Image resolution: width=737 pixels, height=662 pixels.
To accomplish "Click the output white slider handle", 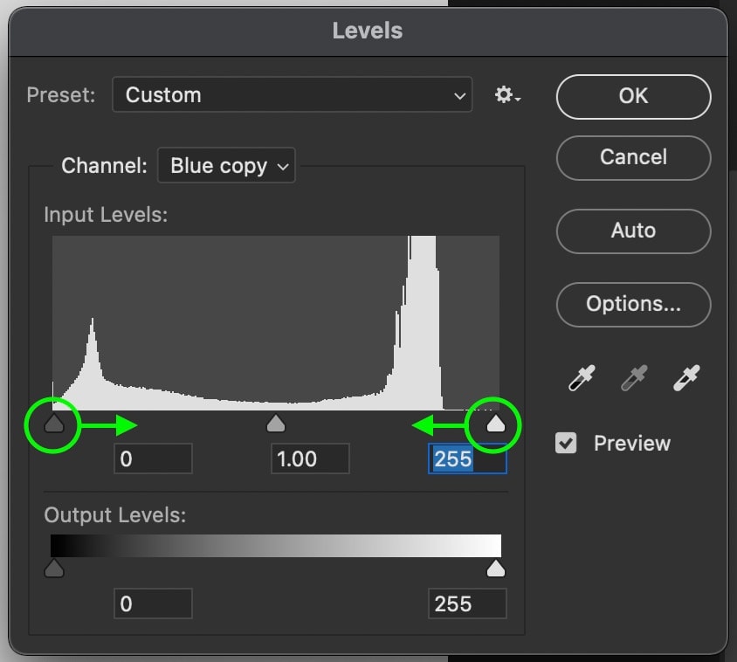I will tap(496, 569).
